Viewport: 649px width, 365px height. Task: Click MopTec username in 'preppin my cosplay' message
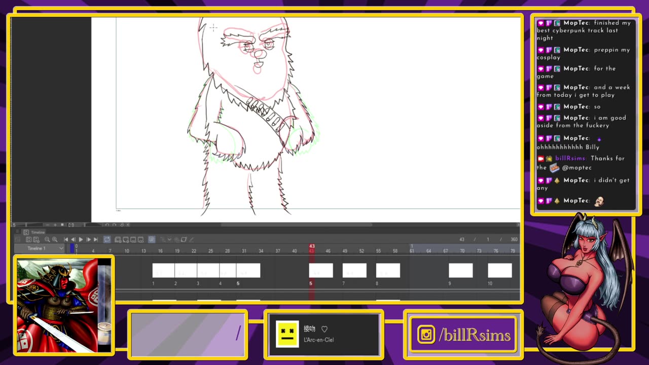[576, 50]
